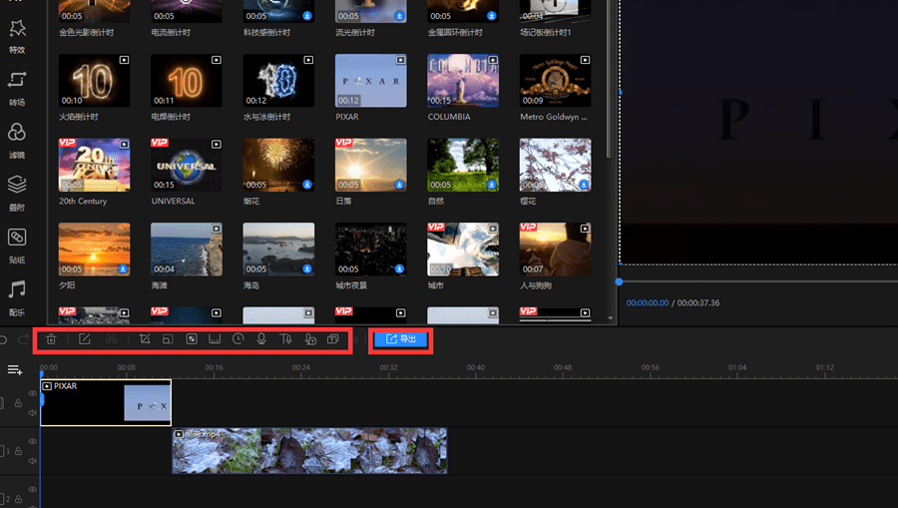Image resolution: width=898 pixels, height=508 pixels.
Task: Apply the mosaic tool icon
Action: click(192, 339)
